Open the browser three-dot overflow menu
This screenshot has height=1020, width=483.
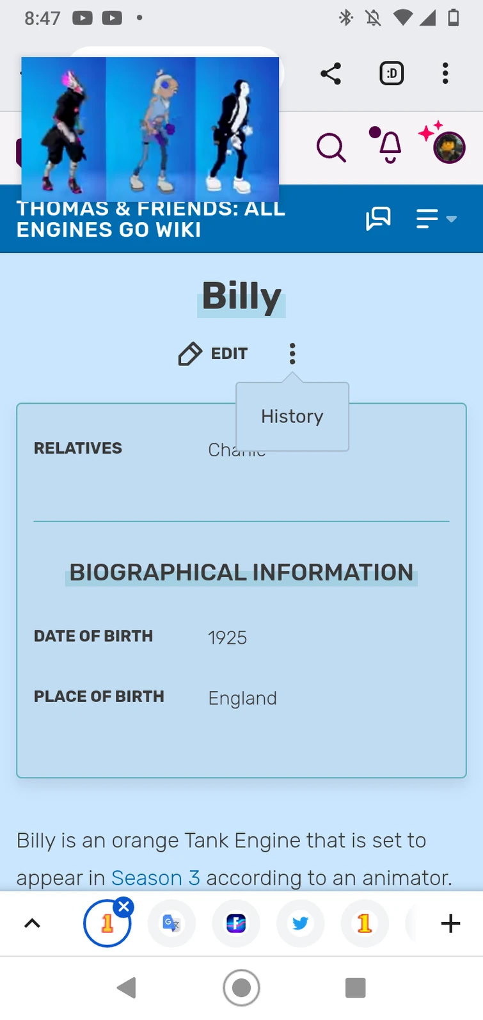coord(445,73)
